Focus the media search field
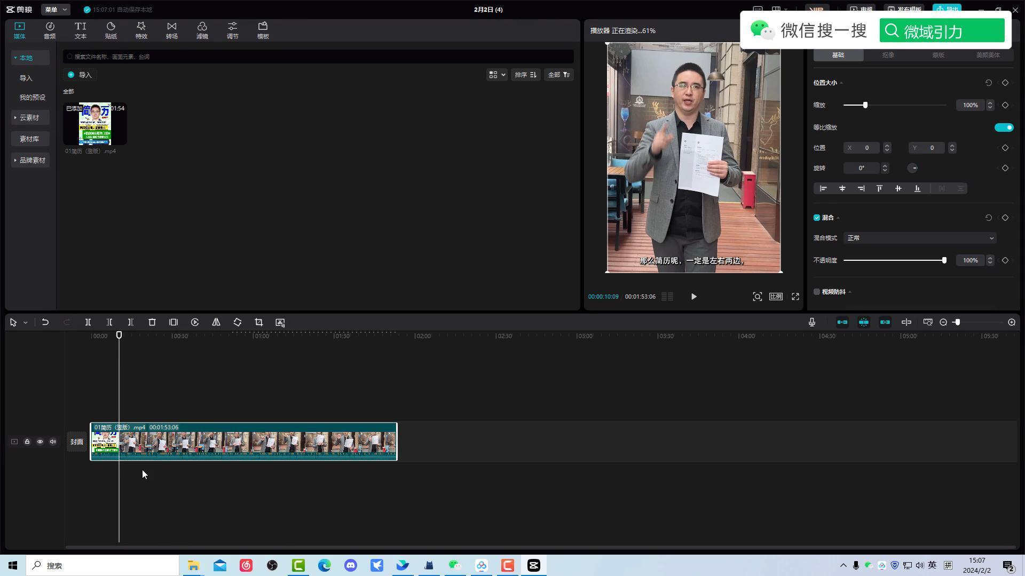This screenshot has width=1025, height=576. pos(318,57)
